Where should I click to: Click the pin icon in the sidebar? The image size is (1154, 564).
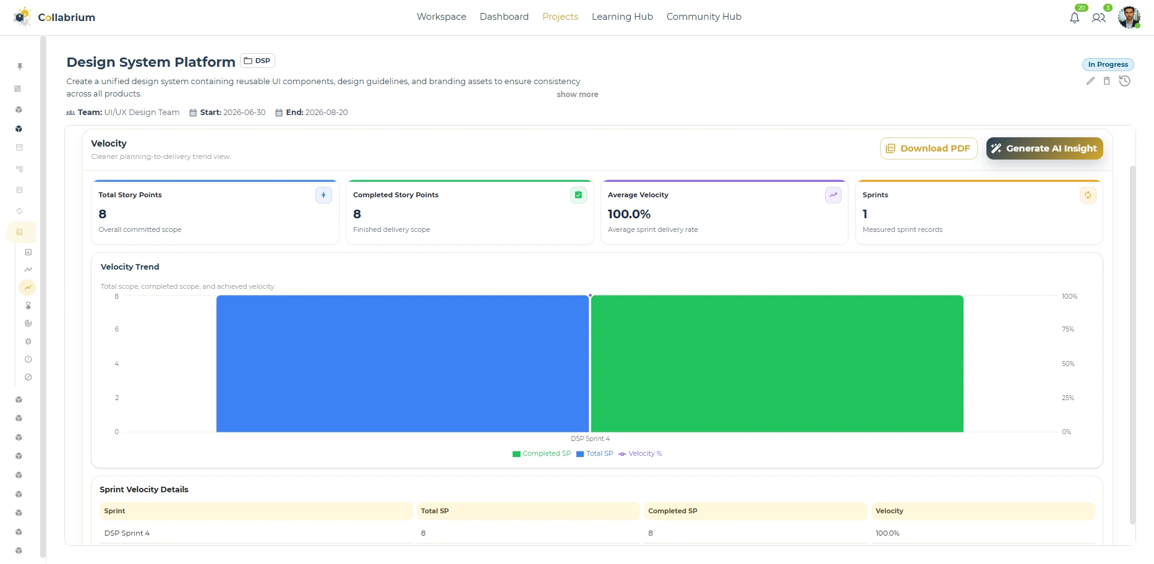pyautogui.click(x=20, y=66)
